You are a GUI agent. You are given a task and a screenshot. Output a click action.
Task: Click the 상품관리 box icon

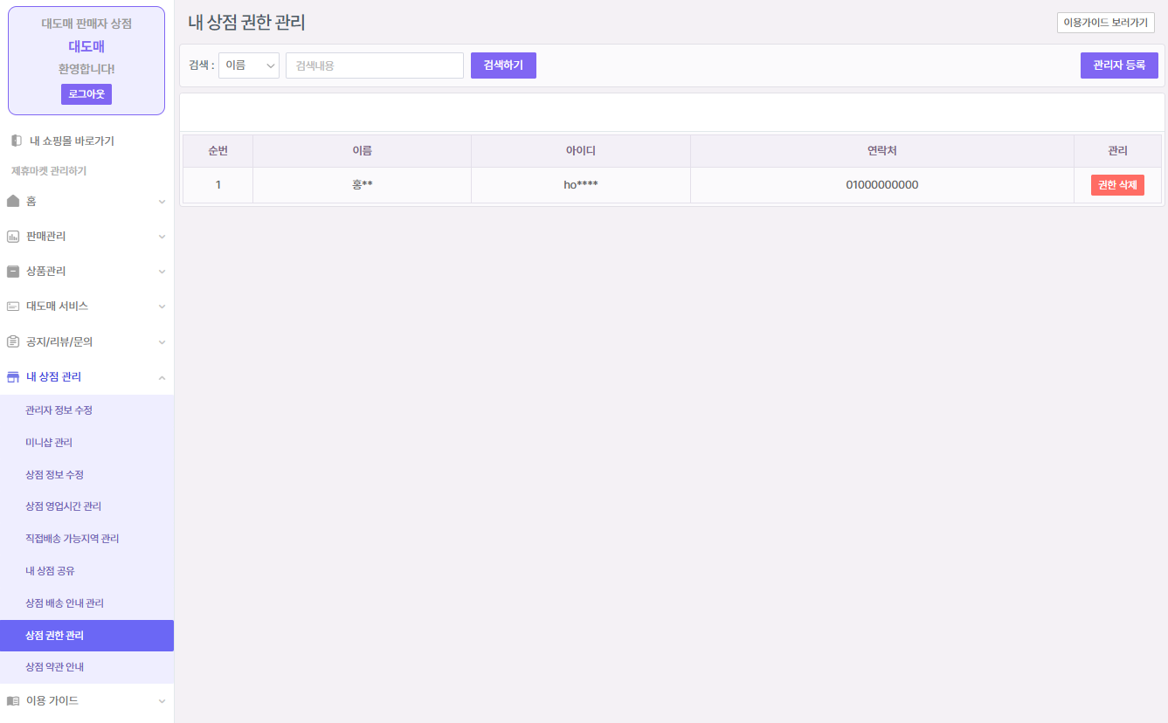click(x=13, y=272)
